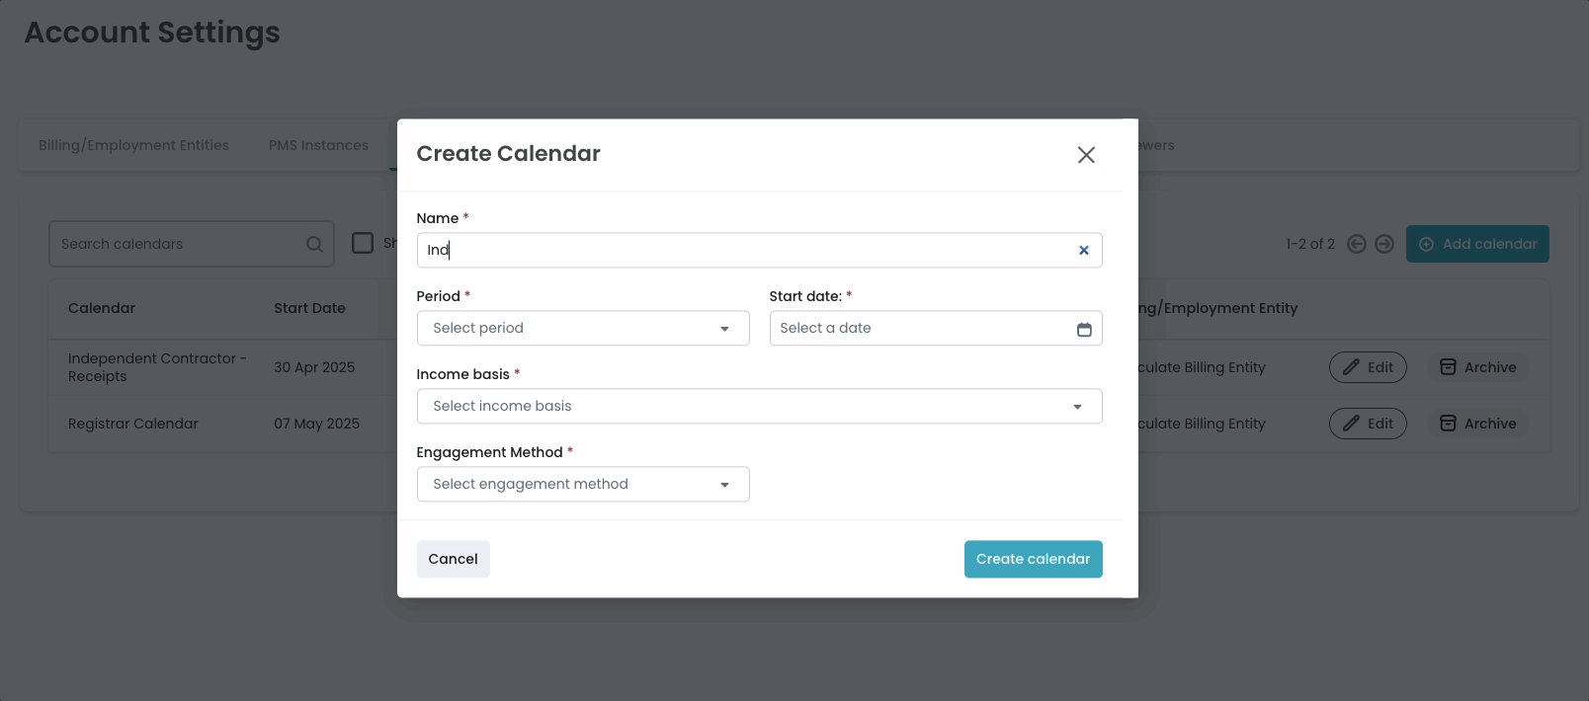Click the magnifying glass icon in search calendars field
Viewport: 1589px width, 701px height.
314,243
